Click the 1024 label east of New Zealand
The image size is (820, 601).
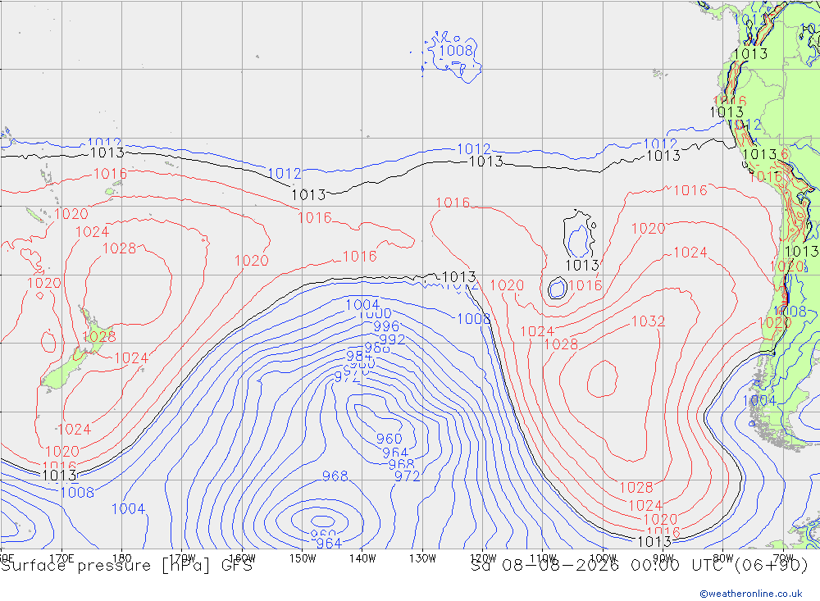click(131, 357)
